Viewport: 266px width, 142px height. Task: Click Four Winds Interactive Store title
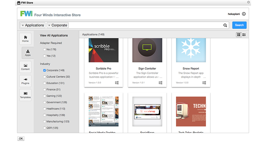click(x=57, y=15)
